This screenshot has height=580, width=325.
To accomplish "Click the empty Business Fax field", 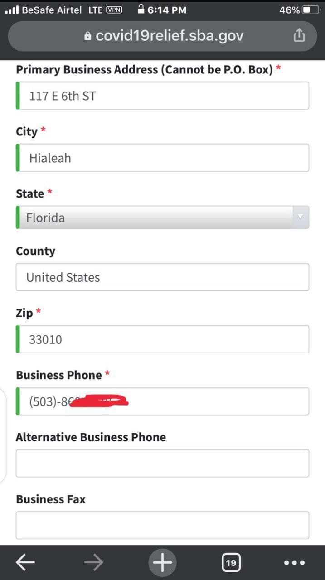I will tap(162, 525).
